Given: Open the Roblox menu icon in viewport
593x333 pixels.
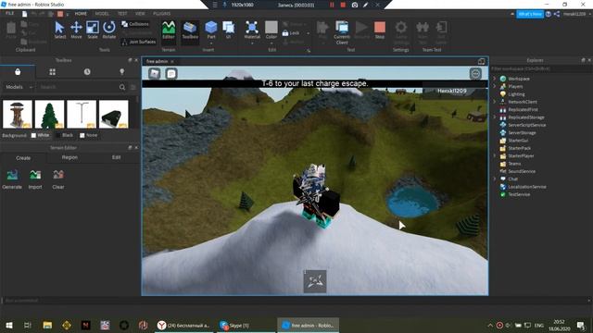Looking at the screenshot, I should [155, 73].
